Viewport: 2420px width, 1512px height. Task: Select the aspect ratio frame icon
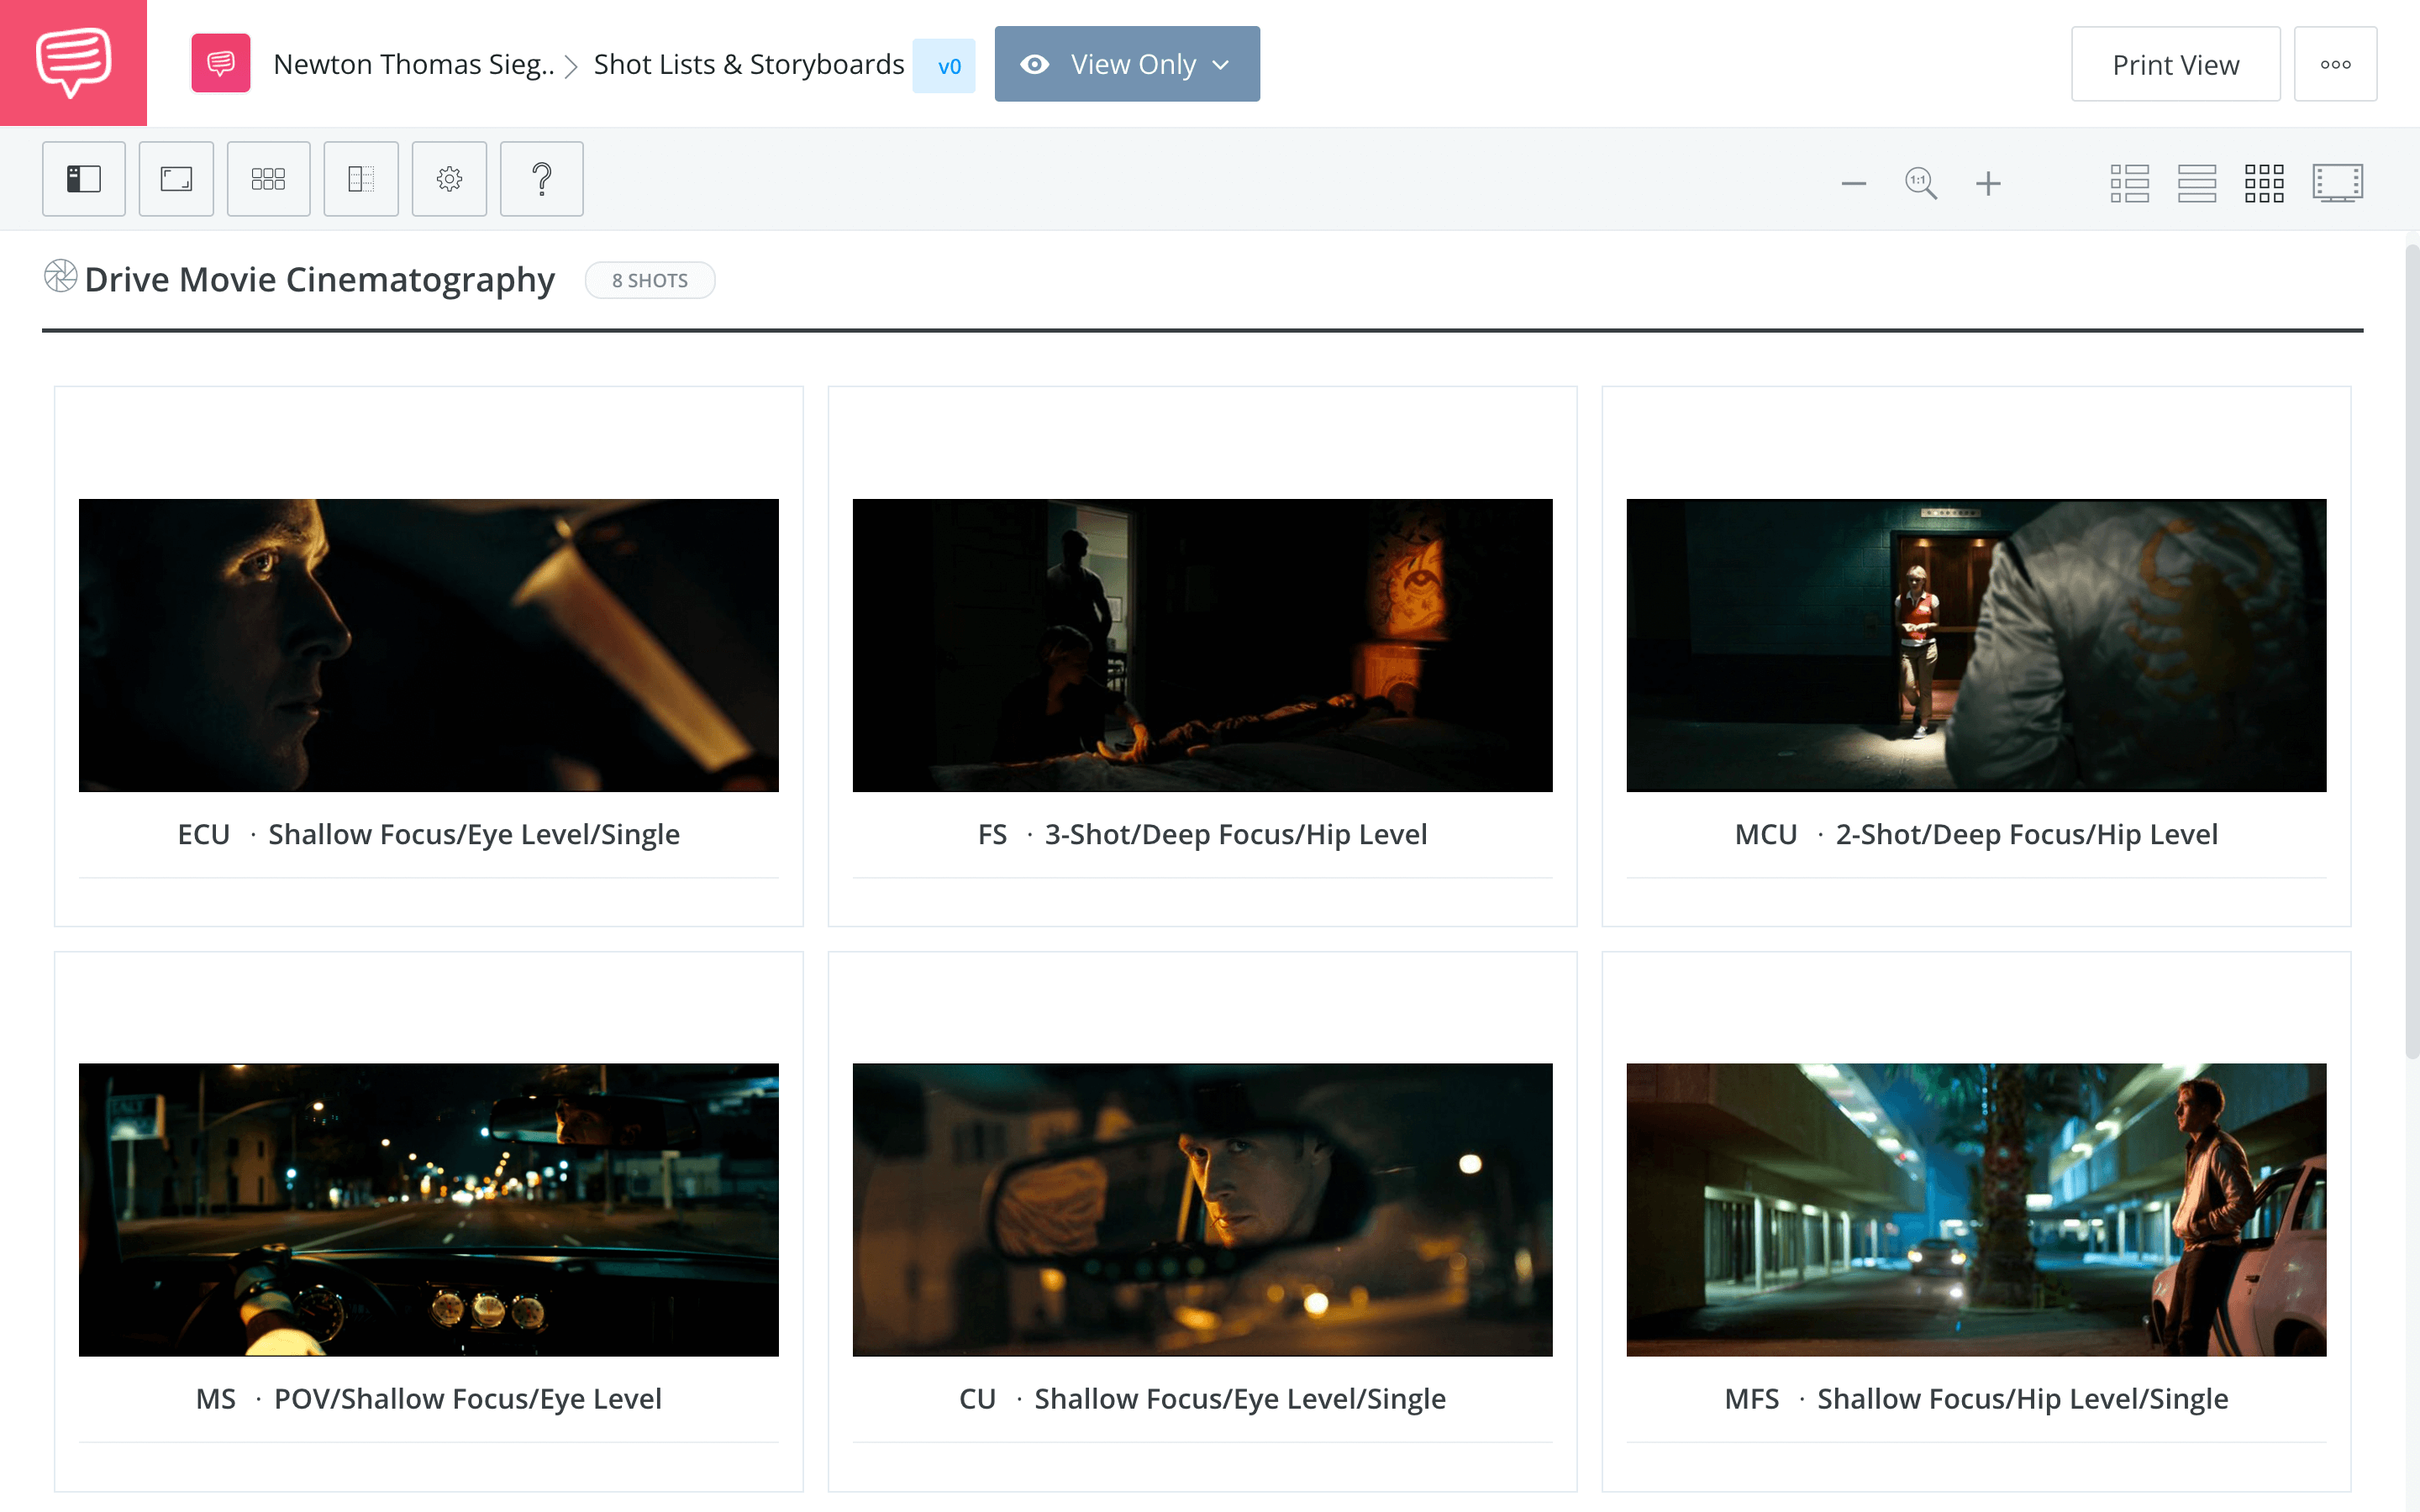[176, 179]
